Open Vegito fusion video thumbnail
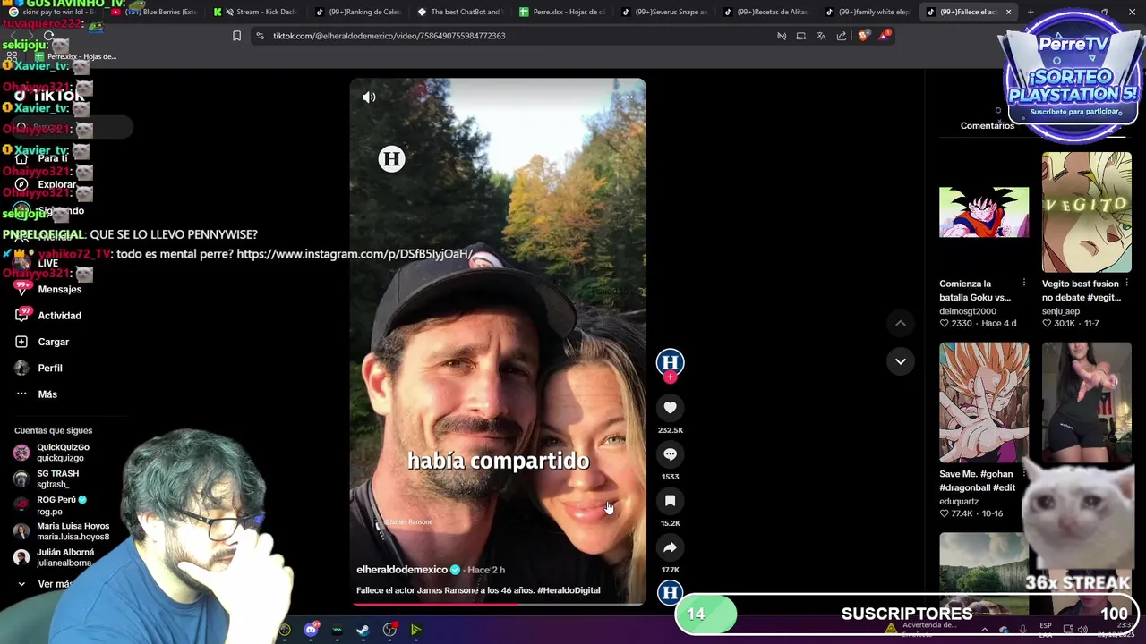1146x644 pixels. (1086, 212)
